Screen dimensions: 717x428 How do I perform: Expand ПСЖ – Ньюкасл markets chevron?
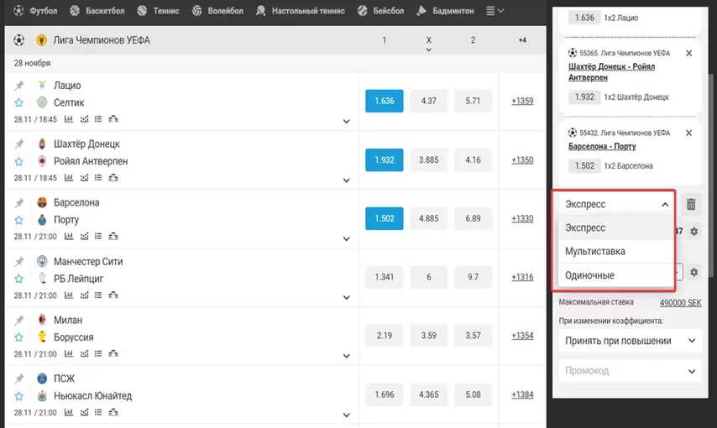tap(347, 415)
